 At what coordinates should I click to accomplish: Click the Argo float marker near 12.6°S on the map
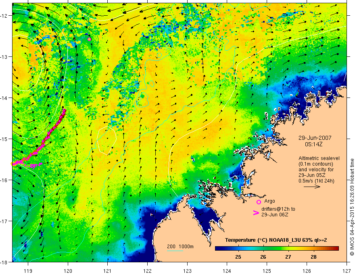[89, 39]
